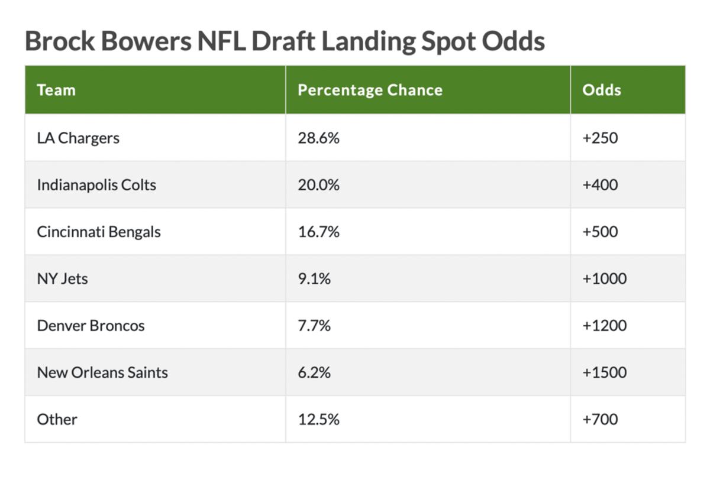Select the New Orleans Saints team cell

[x=155, y=372]
